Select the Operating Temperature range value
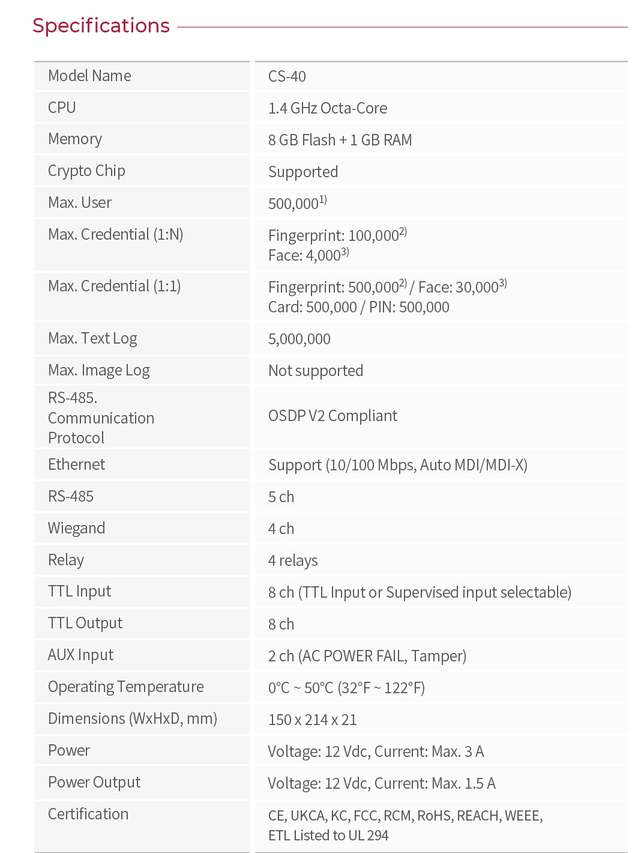Viewport: 641px width, 853px height. click(x=346, y=688)
